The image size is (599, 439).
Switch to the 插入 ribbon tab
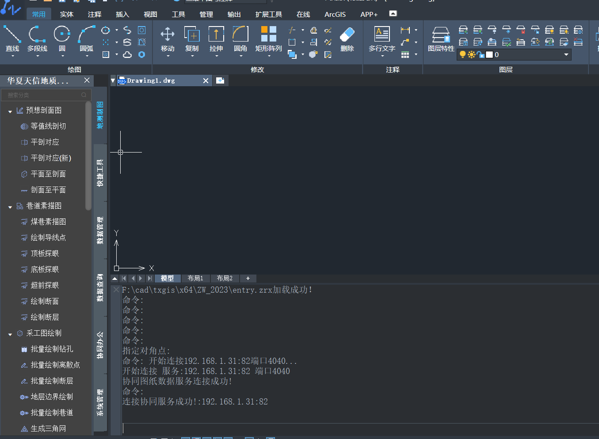tap(122, 14)
